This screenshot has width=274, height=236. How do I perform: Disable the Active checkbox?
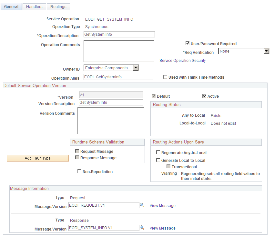(204, 96)
